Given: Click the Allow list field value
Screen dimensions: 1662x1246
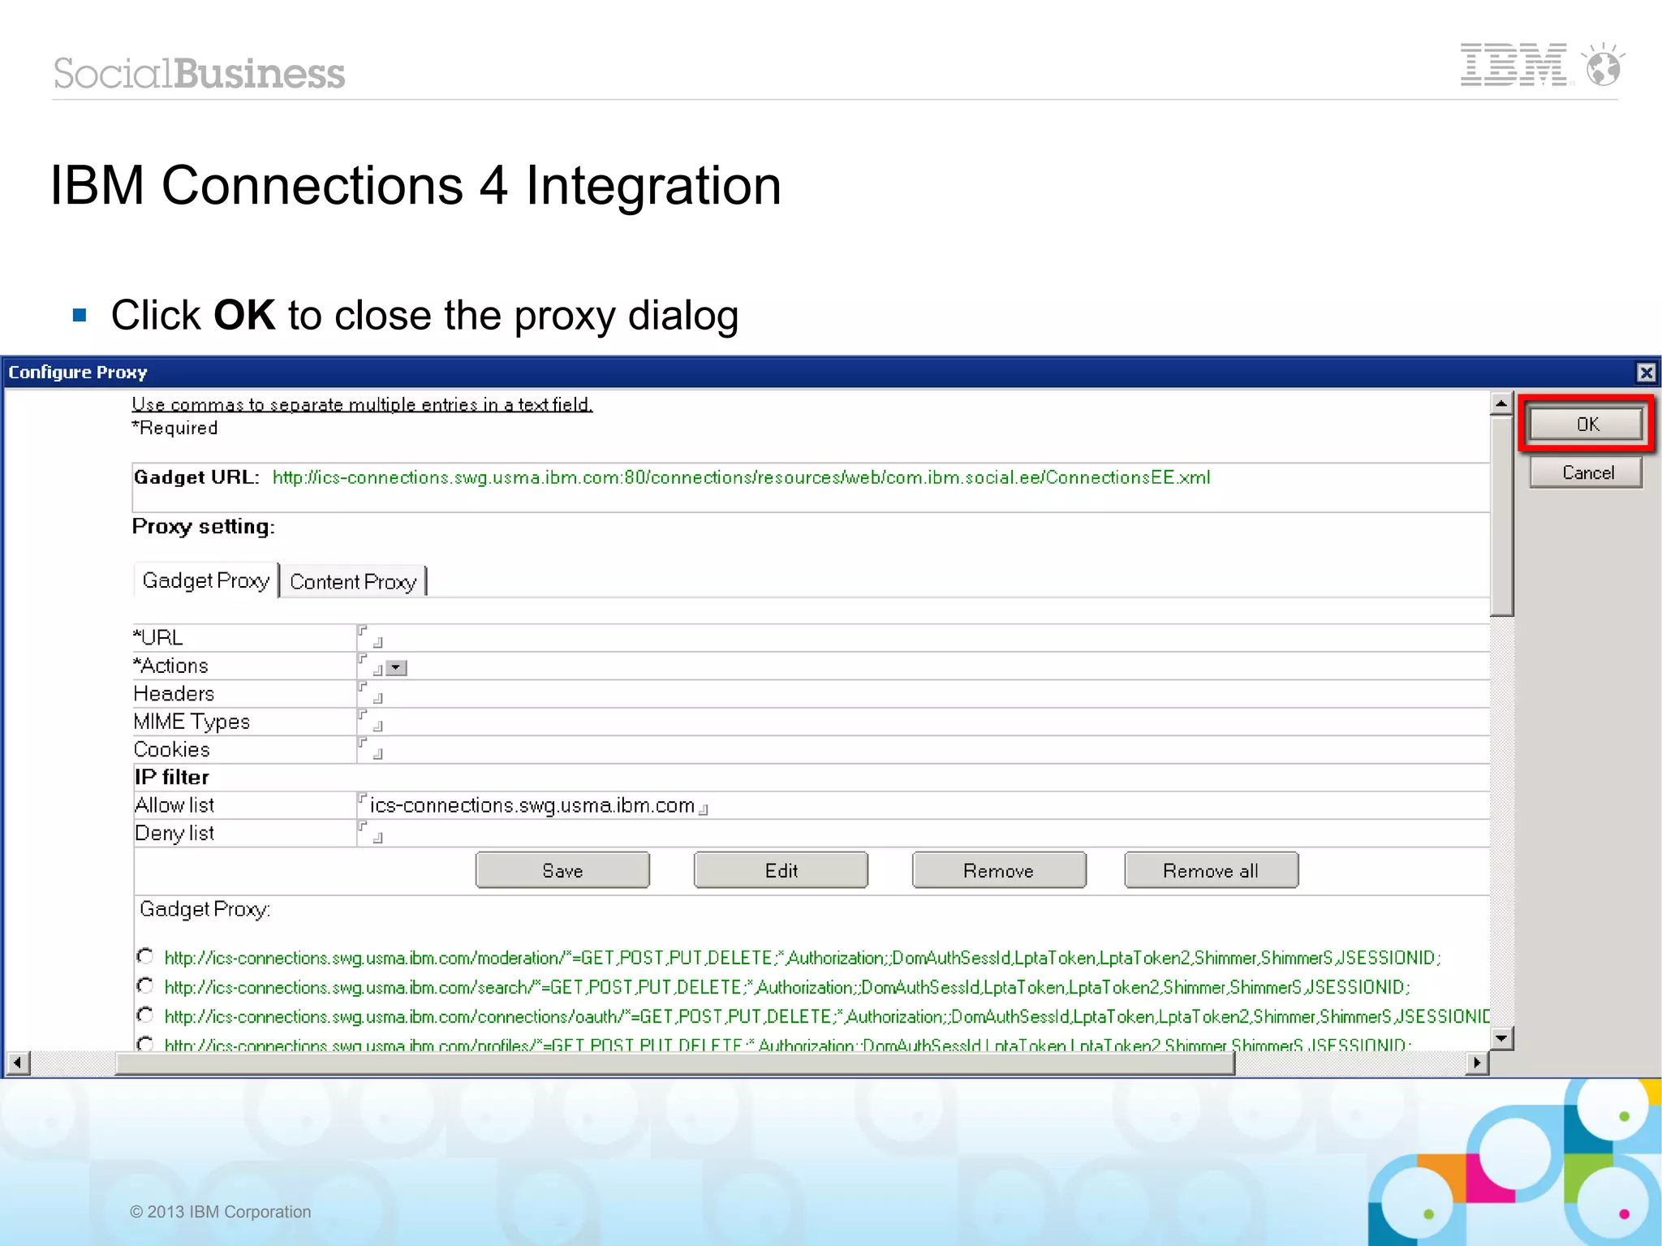Looking at the screenshot, I should pos(532,805).
